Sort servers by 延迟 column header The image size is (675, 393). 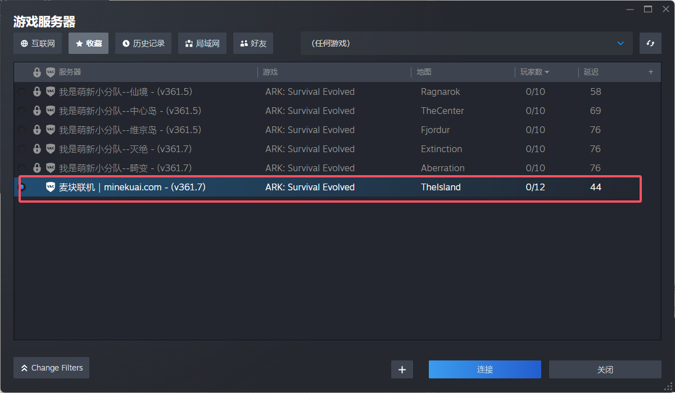[x=591, y=72]
